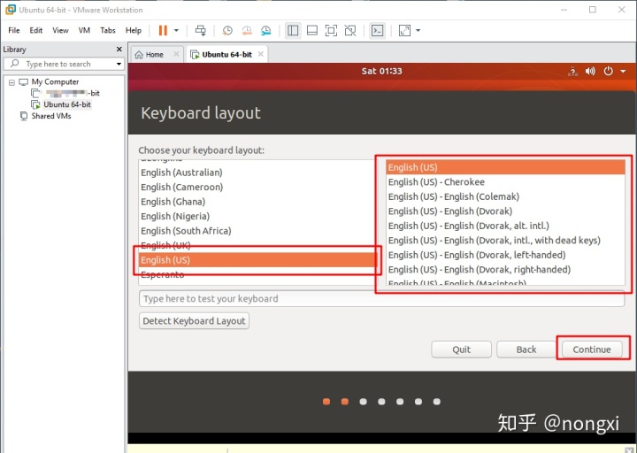This screenshot has width=637, height=453.
Task: Select Dvorak intl. with dead keys variant
Action: (505, 241)
